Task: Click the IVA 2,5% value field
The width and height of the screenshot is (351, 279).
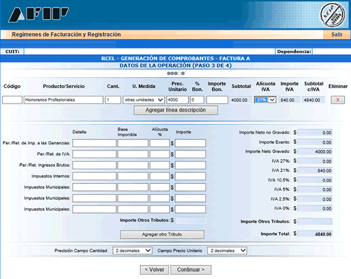Action: [315, 199]
